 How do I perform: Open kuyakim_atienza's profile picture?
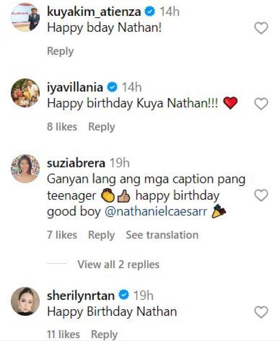pos(25,18)
